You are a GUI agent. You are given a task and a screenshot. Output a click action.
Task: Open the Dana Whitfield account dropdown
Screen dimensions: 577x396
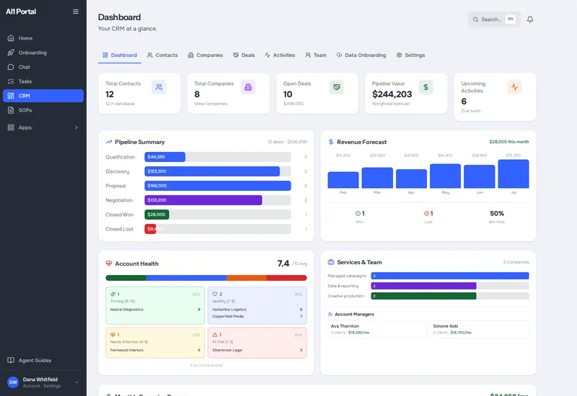coord(76,382)
